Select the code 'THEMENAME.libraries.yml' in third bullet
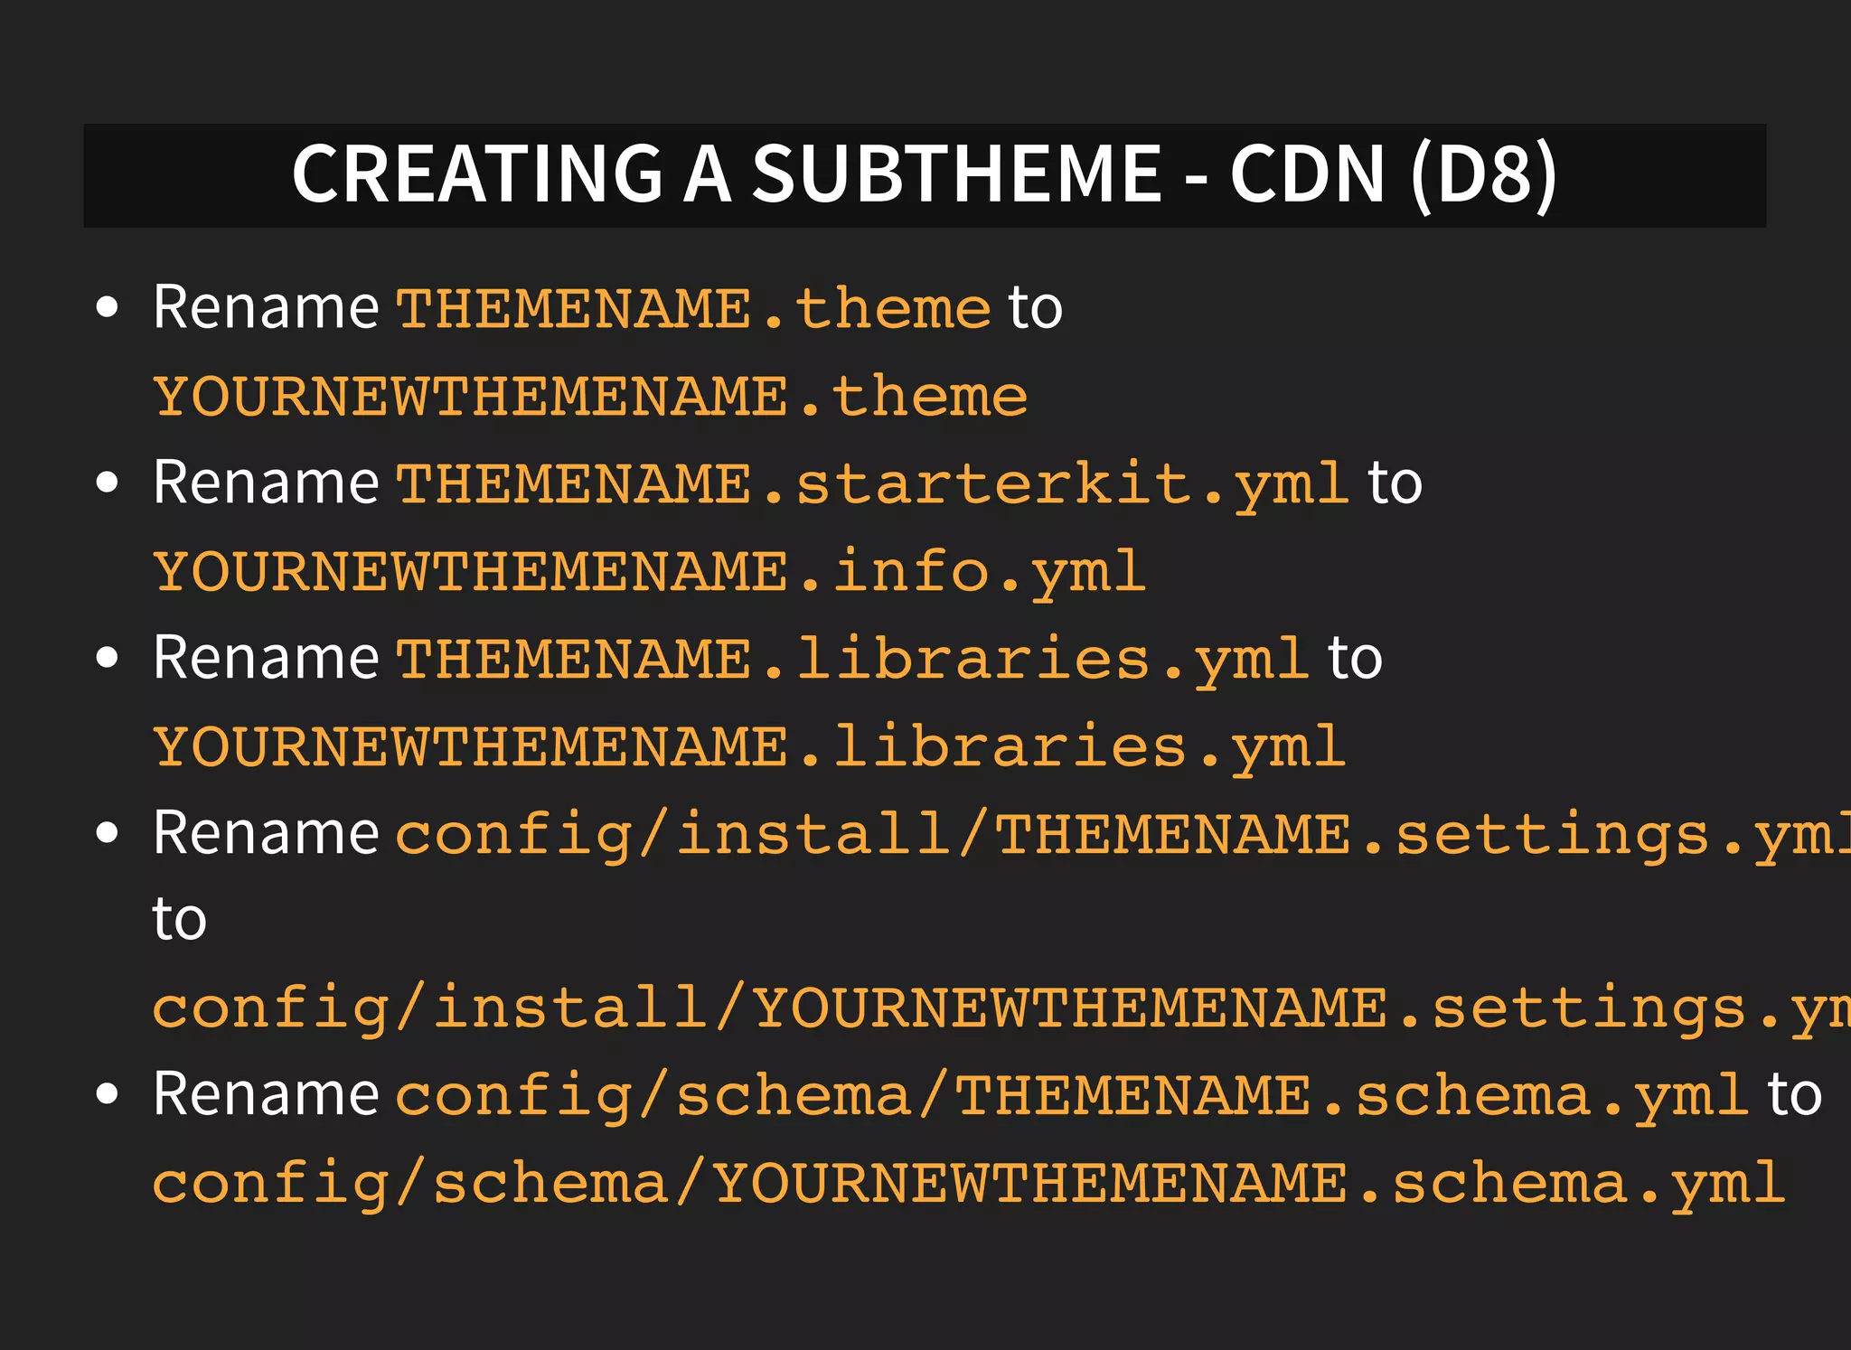The width and height of the screenshot is (1851, 1350). pyautogui.click(x=853, y=661)
